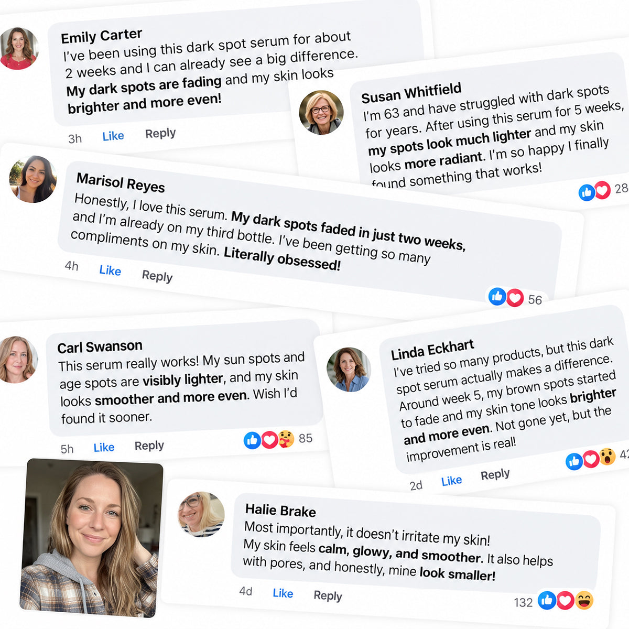Reply to Emily Carter's comment

[160, 134]
